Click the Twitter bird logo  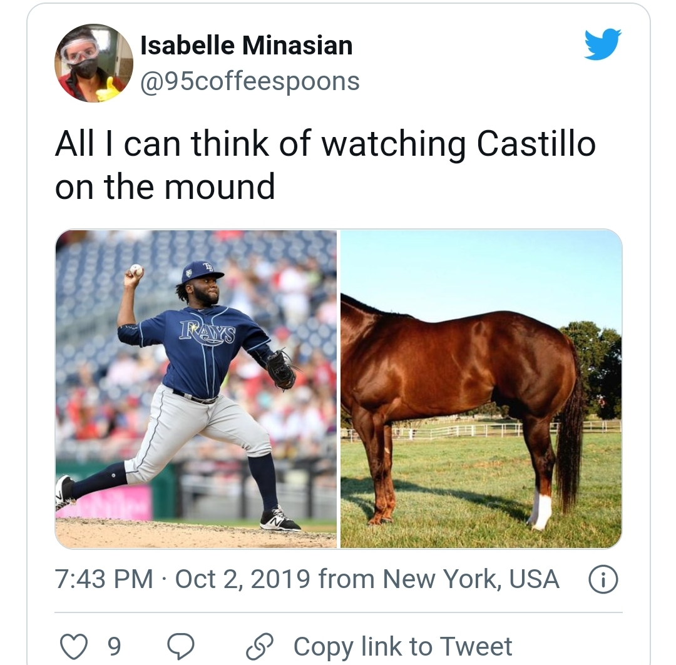point(603,44)
